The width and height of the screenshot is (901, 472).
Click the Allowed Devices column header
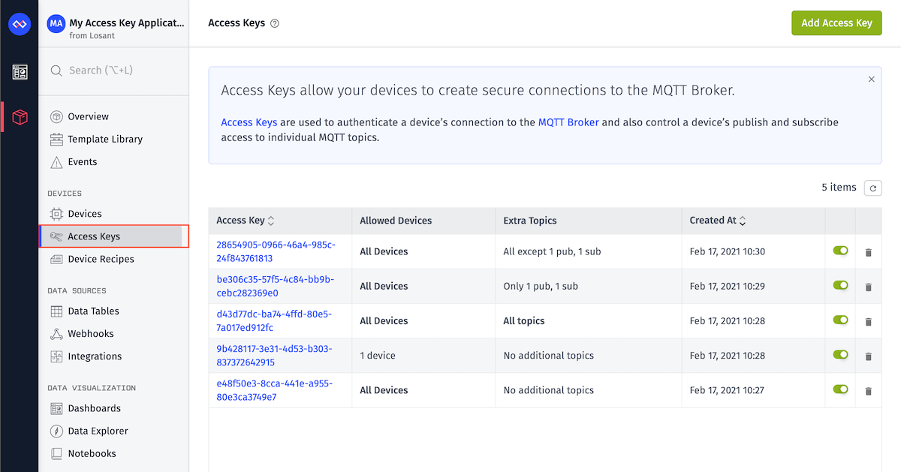(396, 221)
